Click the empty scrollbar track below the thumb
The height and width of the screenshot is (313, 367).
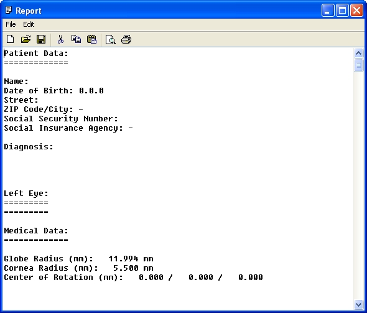tap(358, 186)
